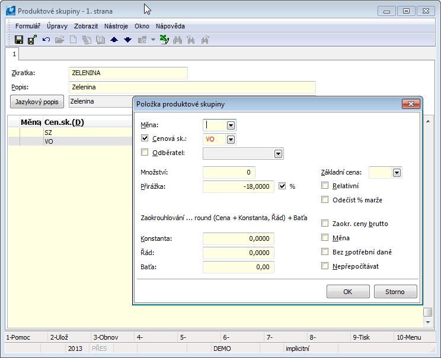Screen dimensions: 441x358
Task: Open the Cenová sk. VO dropdown
Action: (x=231, y=140)
